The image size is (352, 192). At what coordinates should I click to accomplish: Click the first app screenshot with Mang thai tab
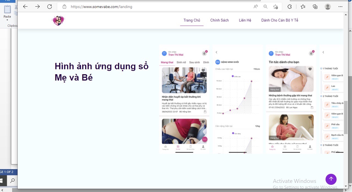click(184, 99)
